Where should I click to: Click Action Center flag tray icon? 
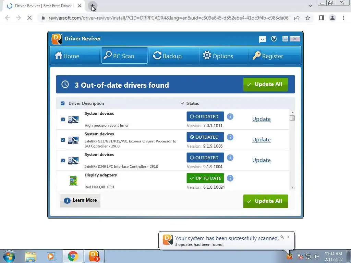[x=300, y=256]
